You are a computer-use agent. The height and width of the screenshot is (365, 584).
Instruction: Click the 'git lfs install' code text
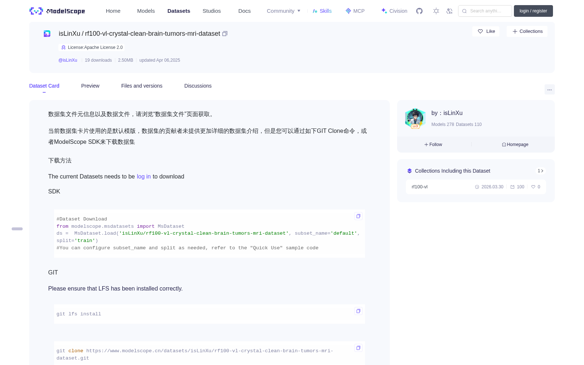point(79,314)
